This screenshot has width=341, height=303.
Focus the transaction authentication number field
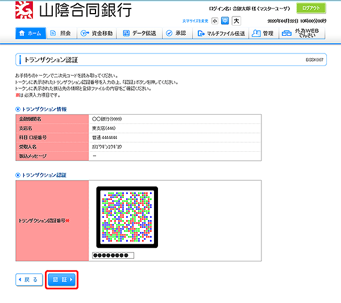point(113,255)
